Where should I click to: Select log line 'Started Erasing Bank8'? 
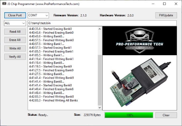(50, 85)
